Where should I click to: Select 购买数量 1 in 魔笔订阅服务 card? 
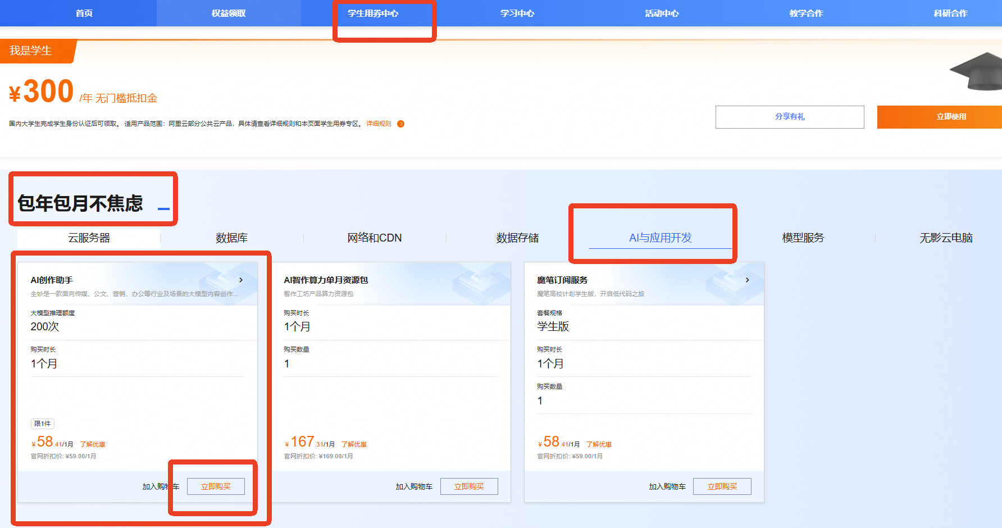tap(540, 400)
